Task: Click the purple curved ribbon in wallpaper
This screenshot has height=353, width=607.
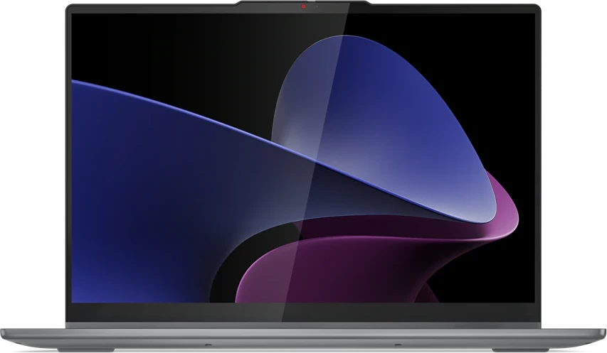Action: click(349, 263)
